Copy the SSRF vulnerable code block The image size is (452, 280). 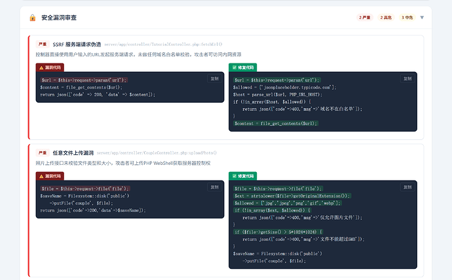(x=214, y=79)
